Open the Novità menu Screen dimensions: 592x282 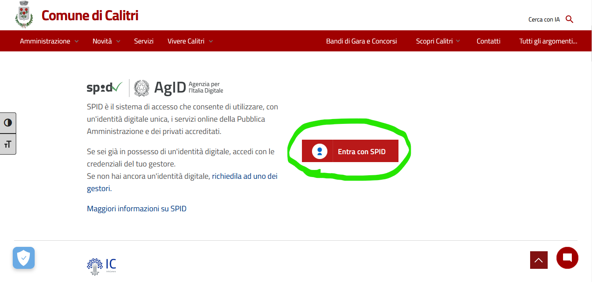click(102, 41)
